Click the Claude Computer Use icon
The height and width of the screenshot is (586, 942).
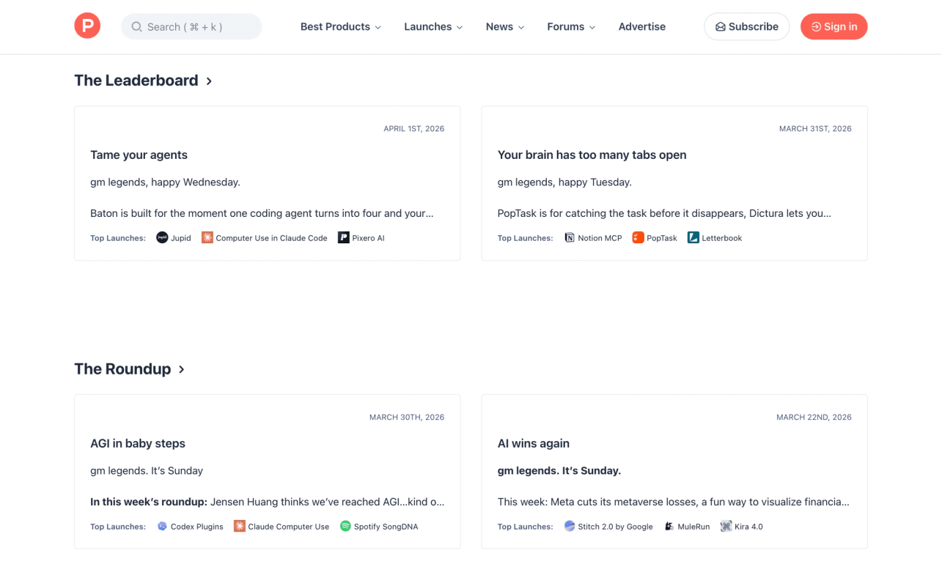[240, 526]
